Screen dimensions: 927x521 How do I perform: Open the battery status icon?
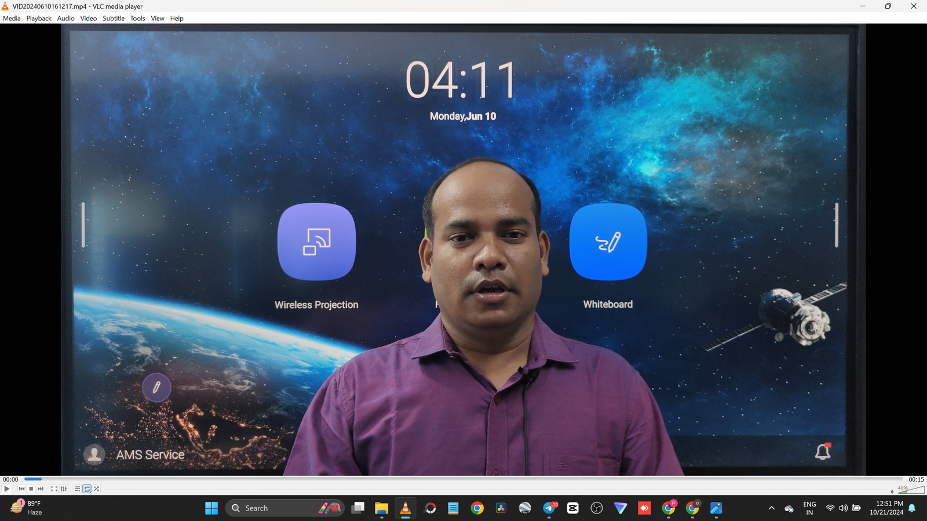point(856,508)
